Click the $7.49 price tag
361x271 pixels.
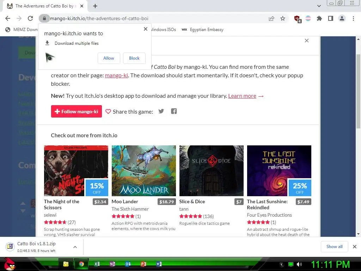304,202
